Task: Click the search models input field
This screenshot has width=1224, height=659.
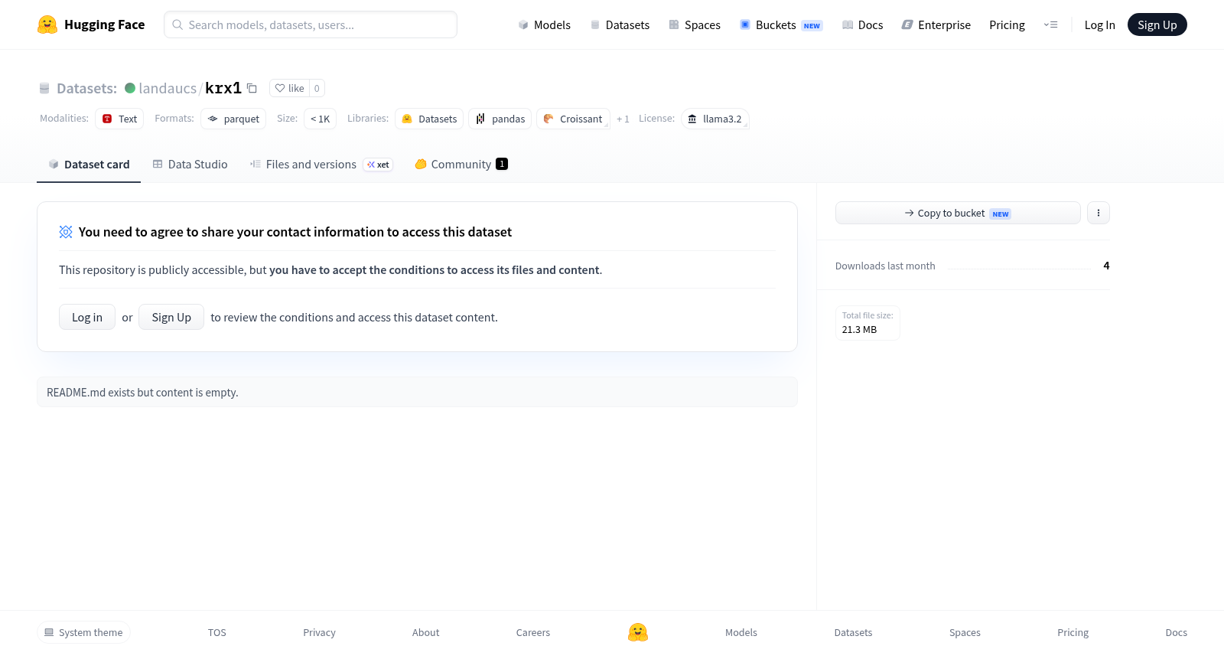Action: 311,24
